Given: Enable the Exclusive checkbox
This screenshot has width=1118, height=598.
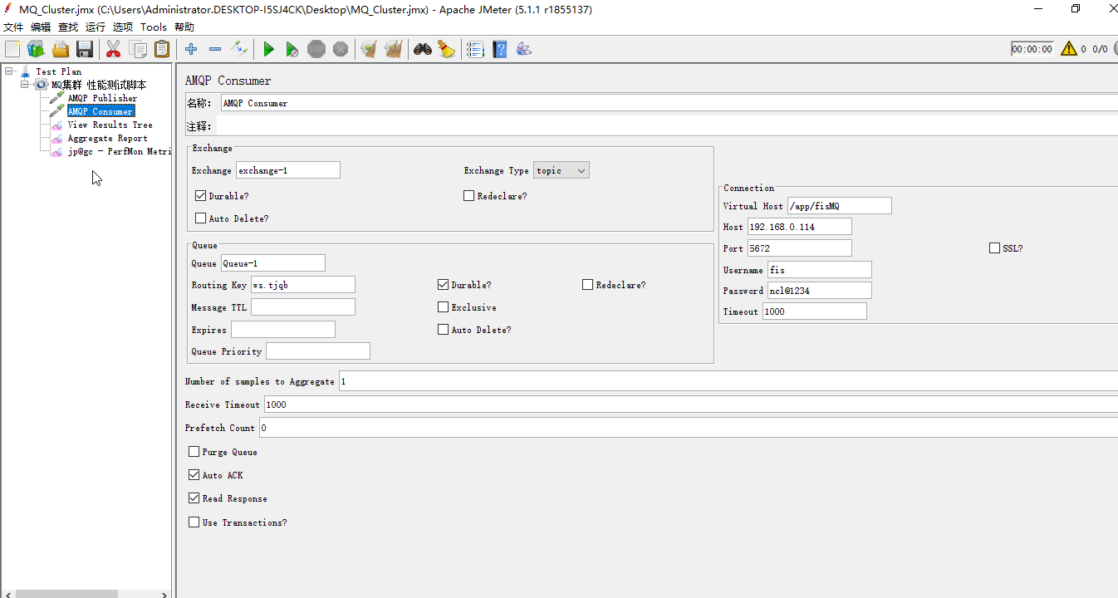Looking at the screenshot, I should click(443, 307).
